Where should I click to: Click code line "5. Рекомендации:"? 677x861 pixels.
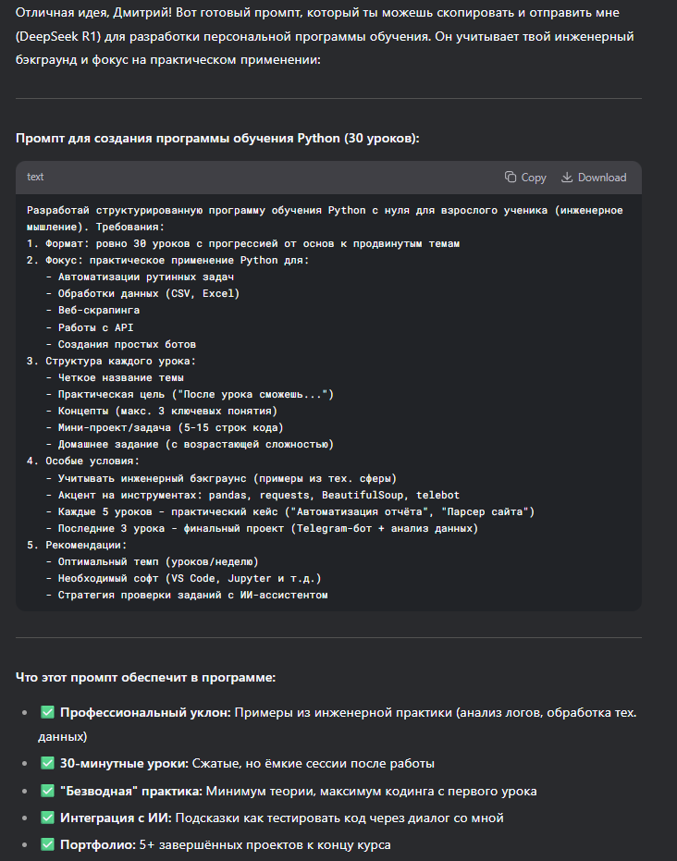click(77, 545)
